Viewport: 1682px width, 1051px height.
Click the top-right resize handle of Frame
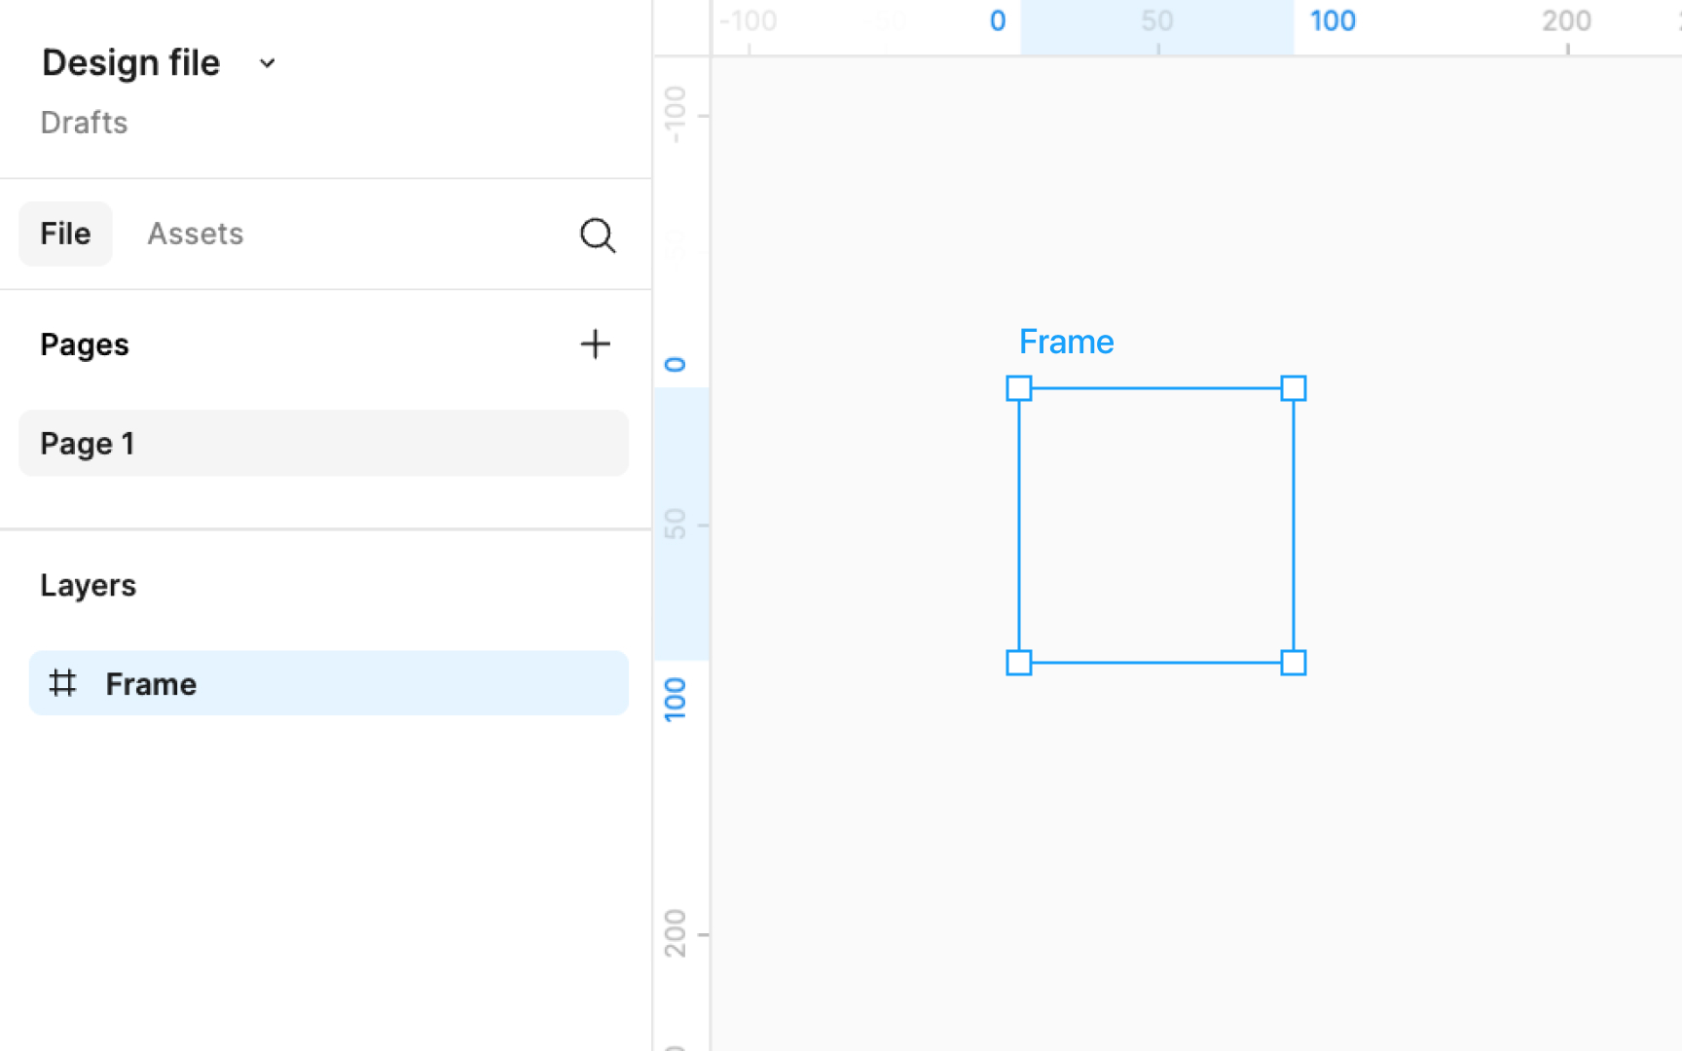point(1293,388)
